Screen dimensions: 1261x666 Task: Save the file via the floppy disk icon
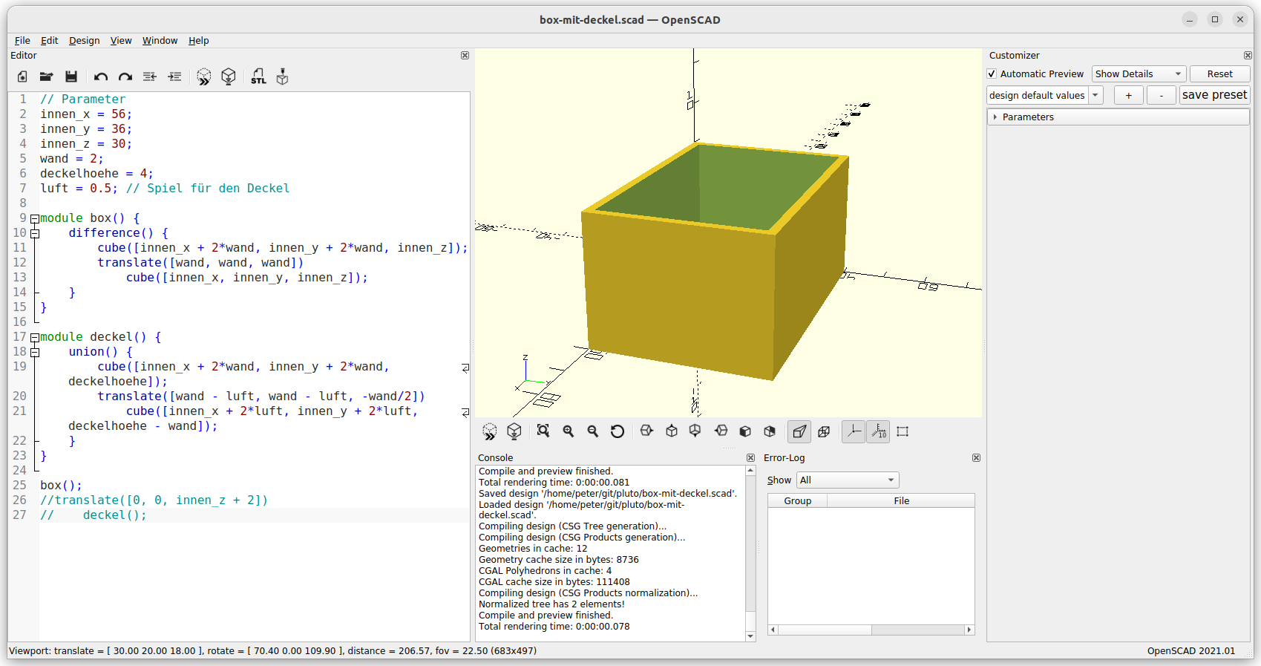71,76
